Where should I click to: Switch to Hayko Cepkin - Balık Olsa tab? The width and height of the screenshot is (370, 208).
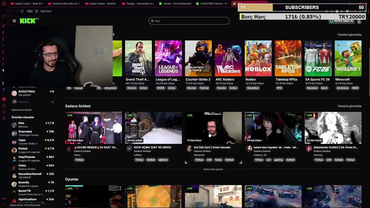pyautogui.click(x=27, y=3)
